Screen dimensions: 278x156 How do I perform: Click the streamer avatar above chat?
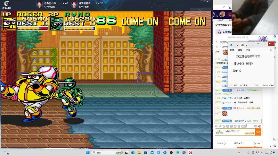pyautogui.click(x=222, y=14)
